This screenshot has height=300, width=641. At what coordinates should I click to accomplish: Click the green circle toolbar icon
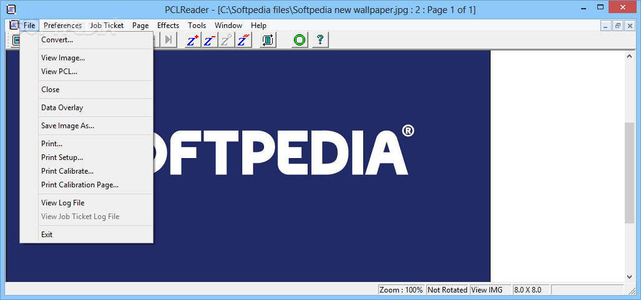click(300, 40)
